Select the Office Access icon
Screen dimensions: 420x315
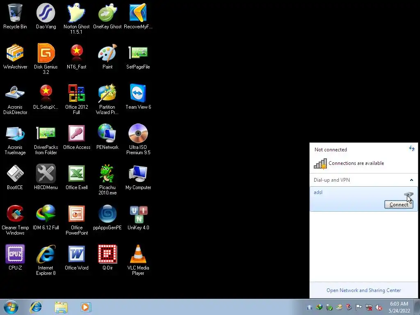pos(77,137)
